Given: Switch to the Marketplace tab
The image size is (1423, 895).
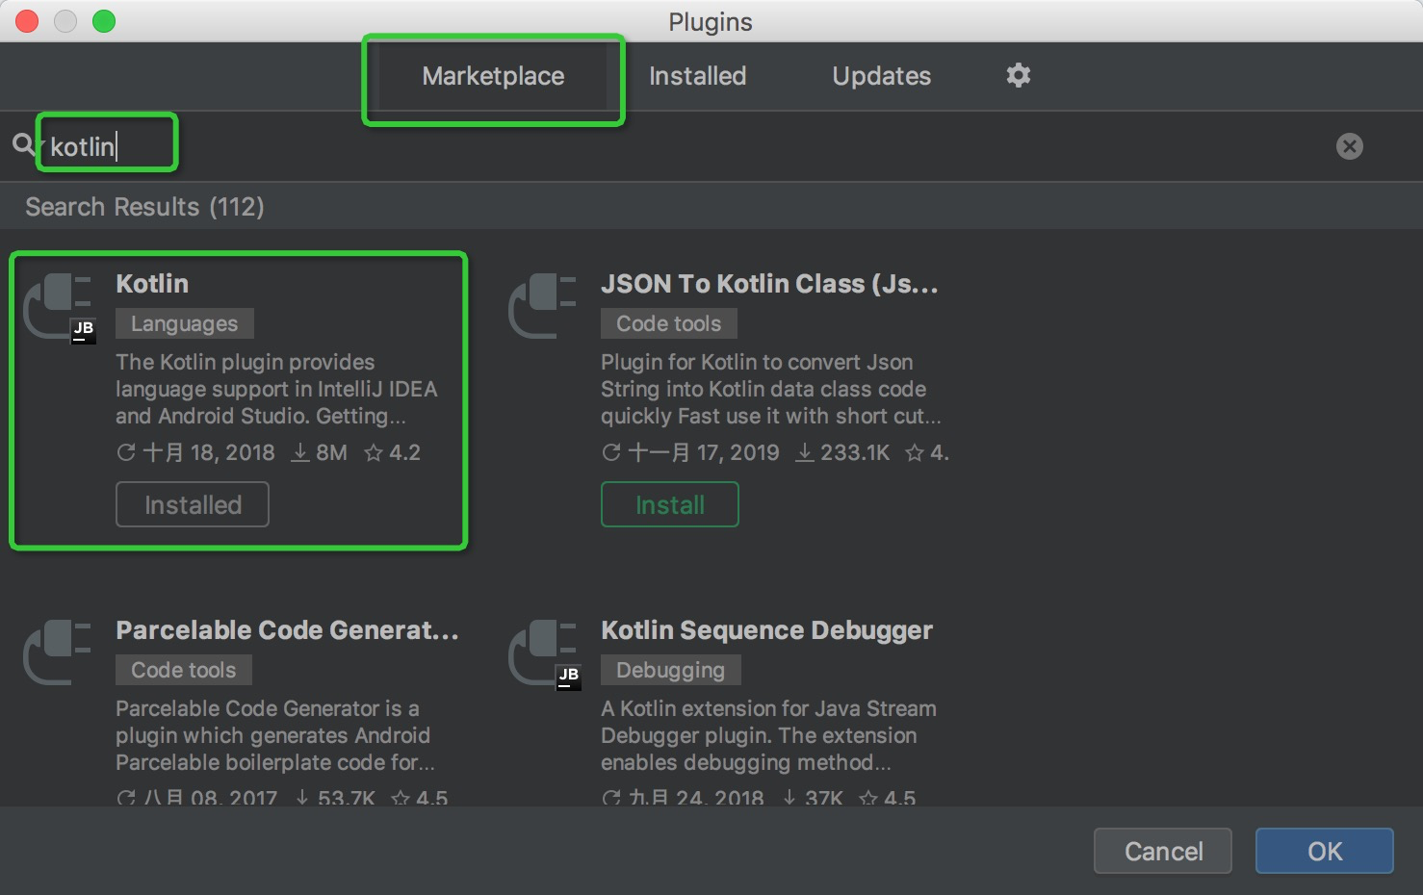Looking at the screenshot, I should (493, 76).
